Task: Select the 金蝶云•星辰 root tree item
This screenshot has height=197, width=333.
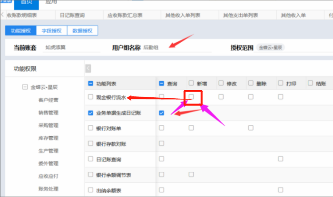Action: pos(44,87)
